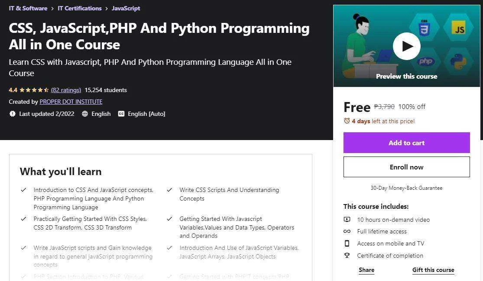Viewport: 483px width, 281px height.
Task: Click the infinity lifetime access icon
Action: [347, 232]
